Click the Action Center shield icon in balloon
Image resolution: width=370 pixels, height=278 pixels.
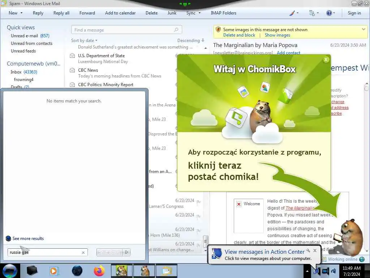(216, 254)
